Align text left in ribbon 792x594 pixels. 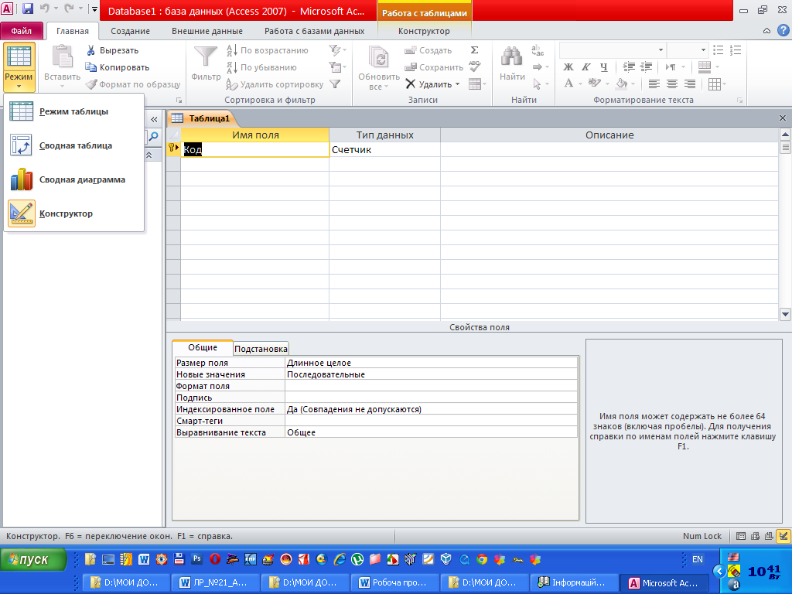tap(654, 84)
